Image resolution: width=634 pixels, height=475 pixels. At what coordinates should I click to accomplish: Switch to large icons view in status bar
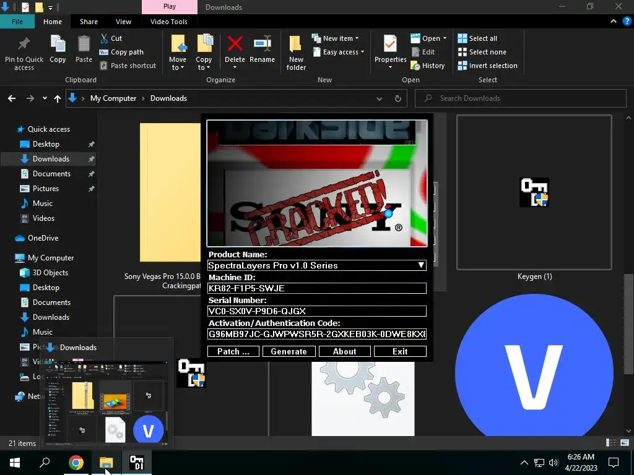click(x=625, y=443)
